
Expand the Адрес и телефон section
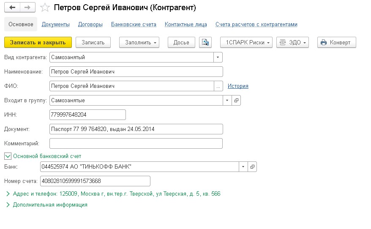[8, 194]
